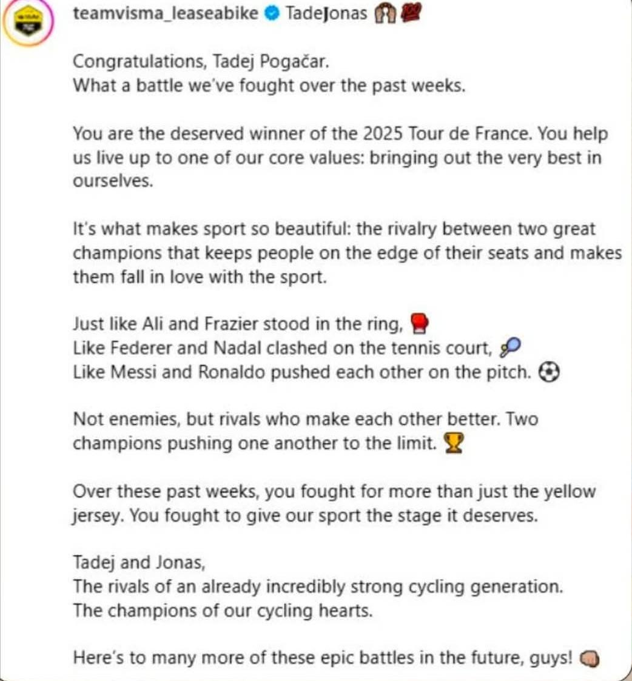The width and height of the screenshot is (632, 681).
Task: Click the line mentioning Federer and Nadal
Action: click(281, 349)
